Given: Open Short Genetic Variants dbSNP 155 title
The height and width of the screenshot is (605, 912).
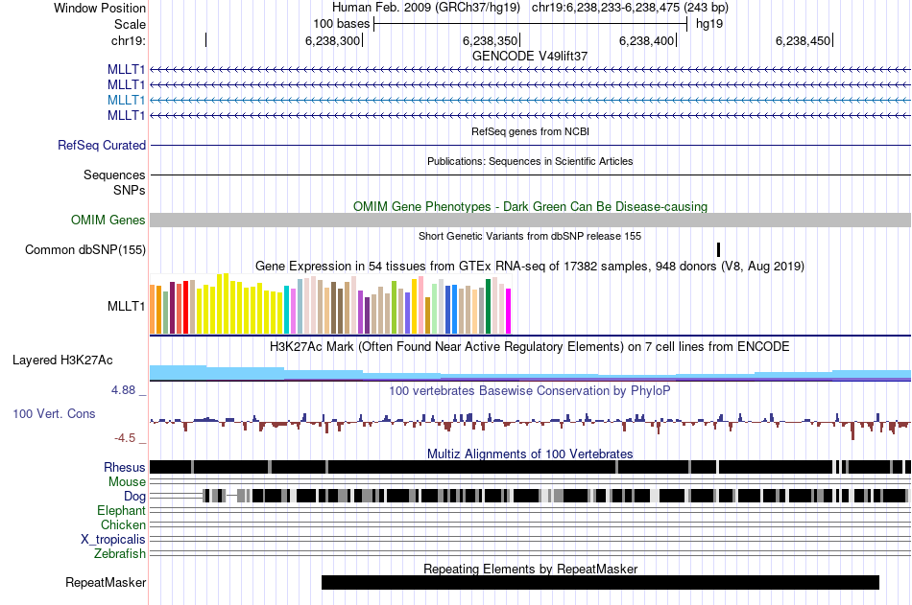Looking at the screenshot, I should click(x=530, y=236).
